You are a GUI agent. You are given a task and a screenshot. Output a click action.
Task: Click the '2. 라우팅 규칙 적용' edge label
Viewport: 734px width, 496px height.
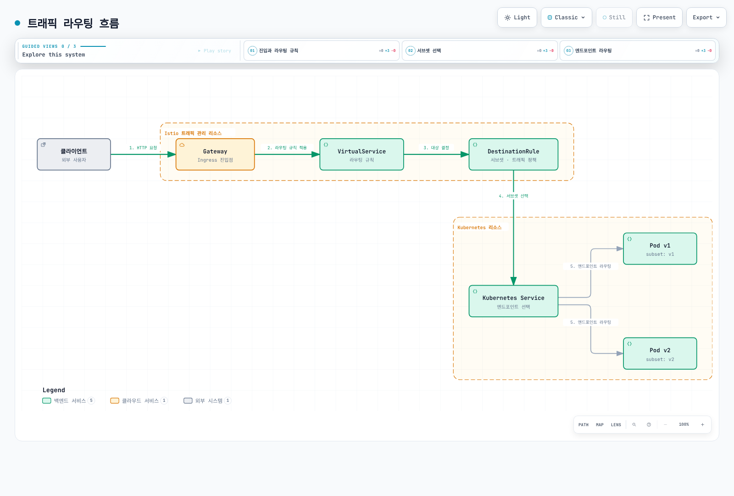click(287, 148)
